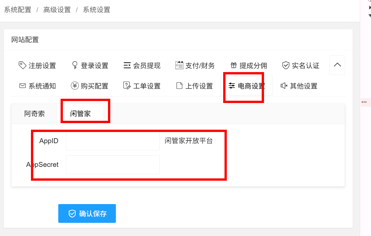The image size is (371, 236).
Task: Click the file icon for 上传设置
Action: pos(179,86)
